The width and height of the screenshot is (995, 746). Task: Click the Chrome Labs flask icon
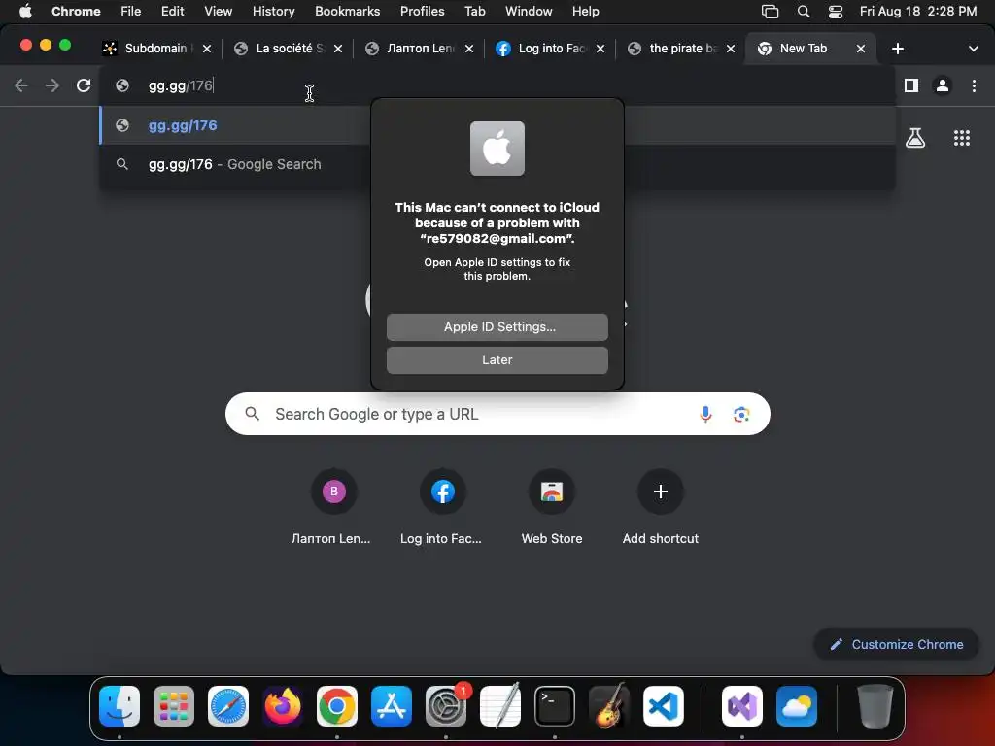coord(915,138)
